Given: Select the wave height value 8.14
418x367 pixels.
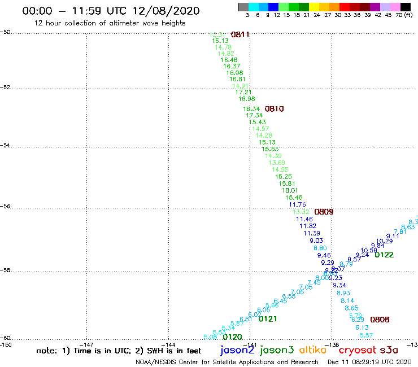Looking at the screenshot, I should [347, 300].
